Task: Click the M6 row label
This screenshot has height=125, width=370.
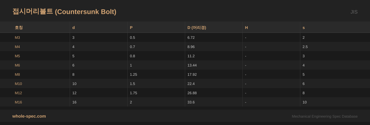Action: coord(17,65)
